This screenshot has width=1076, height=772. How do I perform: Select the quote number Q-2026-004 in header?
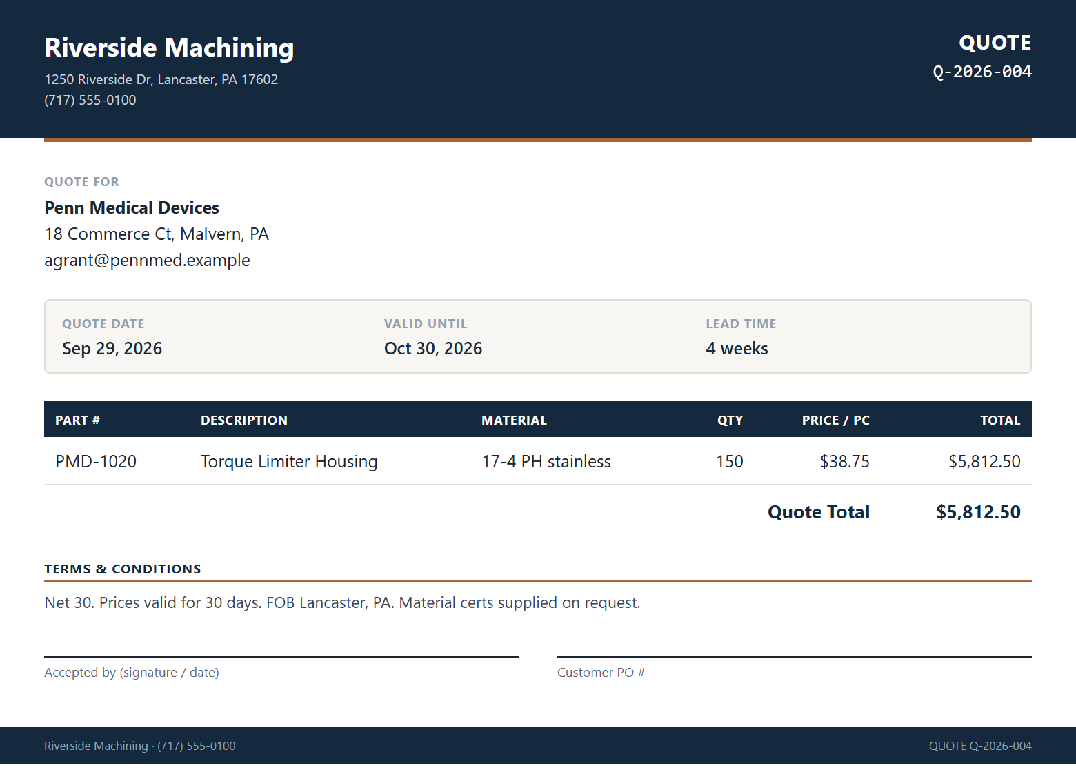tap(982, 72)
